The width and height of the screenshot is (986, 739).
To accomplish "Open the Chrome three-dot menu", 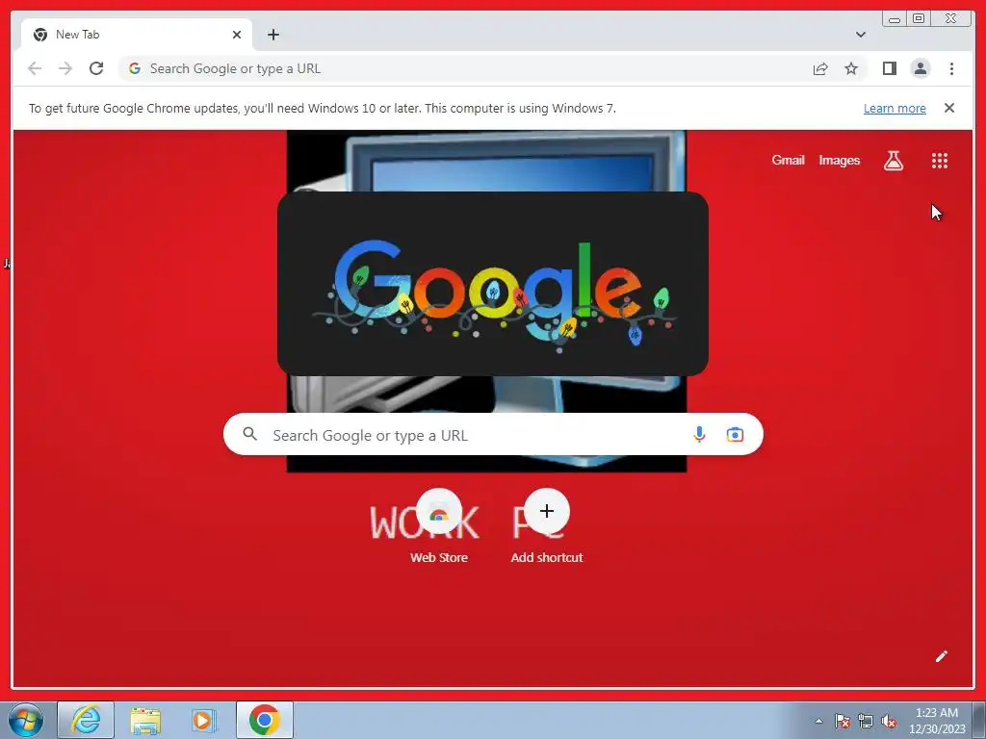I will point(951,68).
